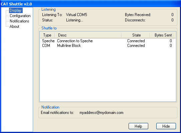This screenshot has width=181, height=133.
Task: Click the 'Multi-line Block' description
Action: pos(69,46)
